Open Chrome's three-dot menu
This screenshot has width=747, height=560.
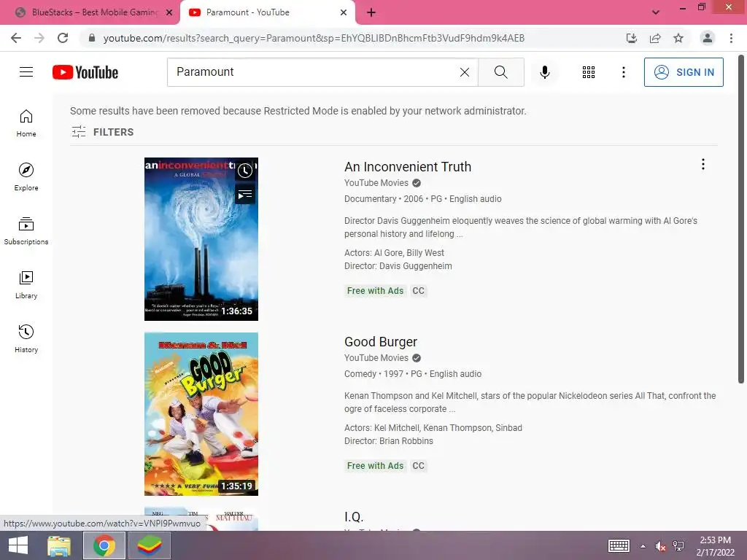click(x=731, y=38)
